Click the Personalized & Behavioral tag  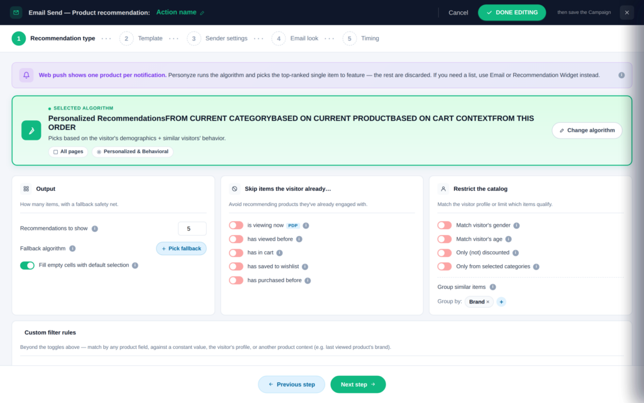click(133, 152)
